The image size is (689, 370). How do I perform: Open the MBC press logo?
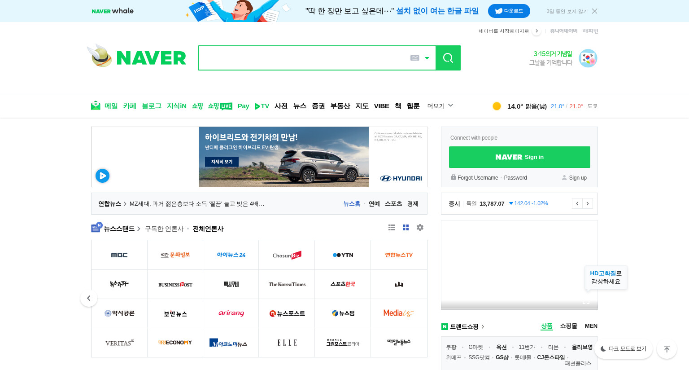[x=119, y=255]
